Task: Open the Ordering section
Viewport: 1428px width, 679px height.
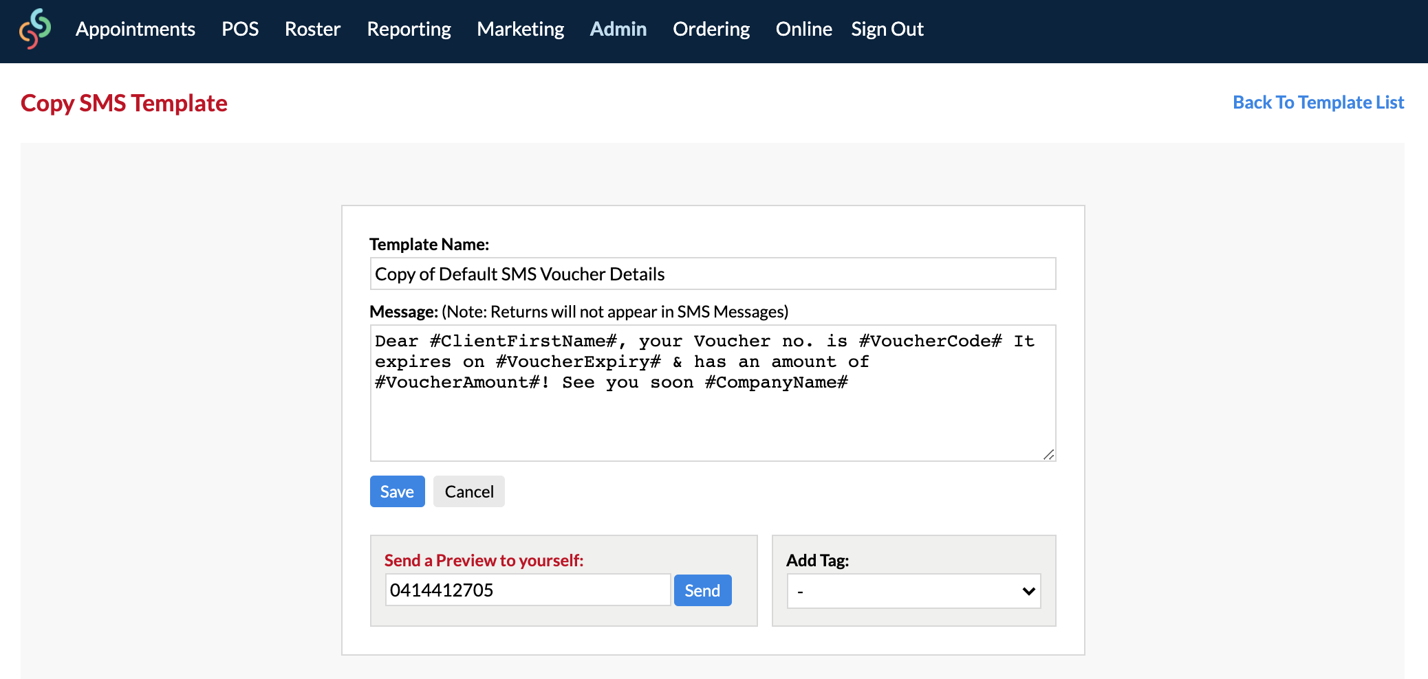Action: pyautogui.click(x=711, y=29)
